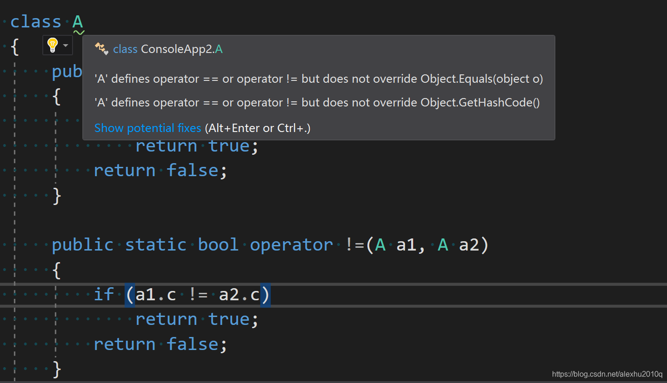Screen dimensions: 667x383
Task: Click the parameter 'a1' in method signature
Action: coord(406,245)
